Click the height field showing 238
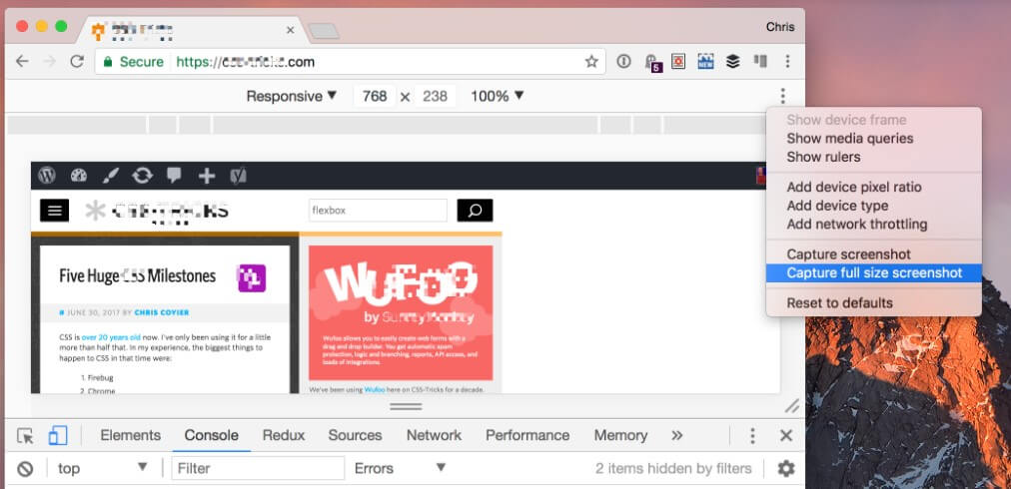Viewport: 1011px width, 489px height. click(x=436, y=96)
